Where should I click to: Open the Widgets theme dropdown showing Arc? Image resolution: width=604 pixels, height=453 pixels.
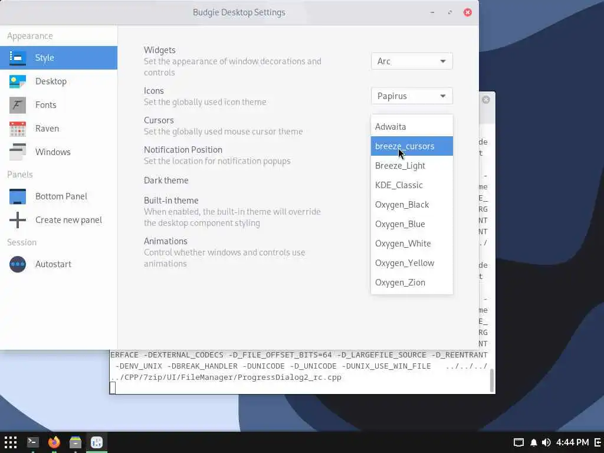412,61
